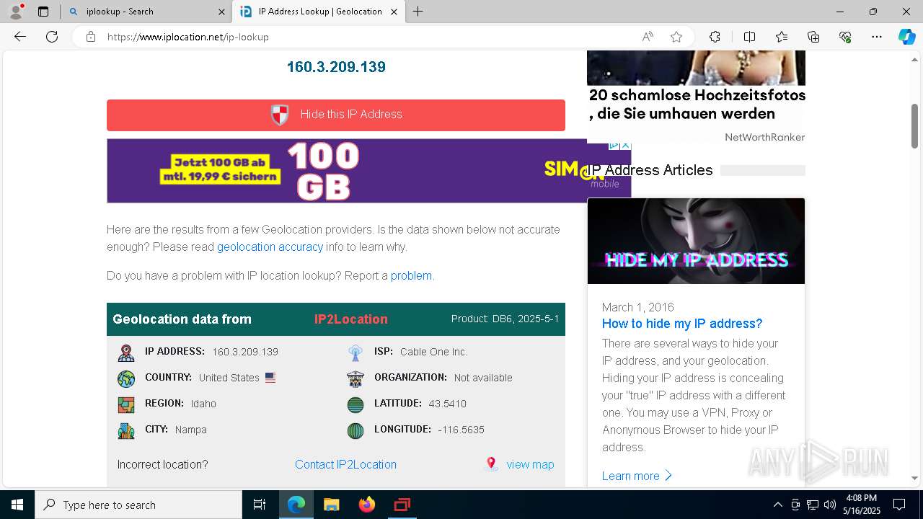
Task: Open Settings and more menu
Action: 877,37
